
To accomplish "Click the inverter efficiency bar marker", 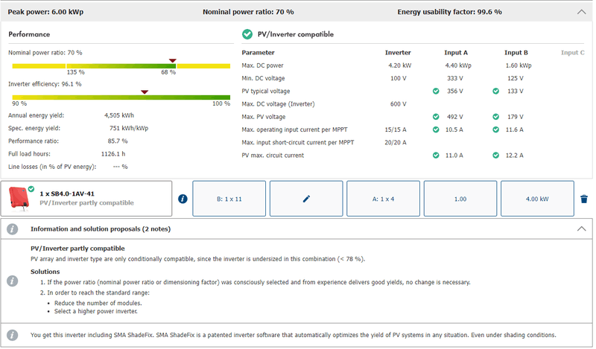I will (x=145, y=92).
